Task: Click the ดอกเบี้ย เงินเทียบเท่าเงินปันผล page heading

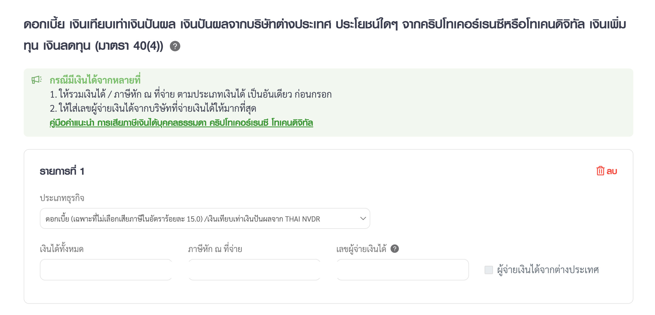Action: (x=325, y=35)
